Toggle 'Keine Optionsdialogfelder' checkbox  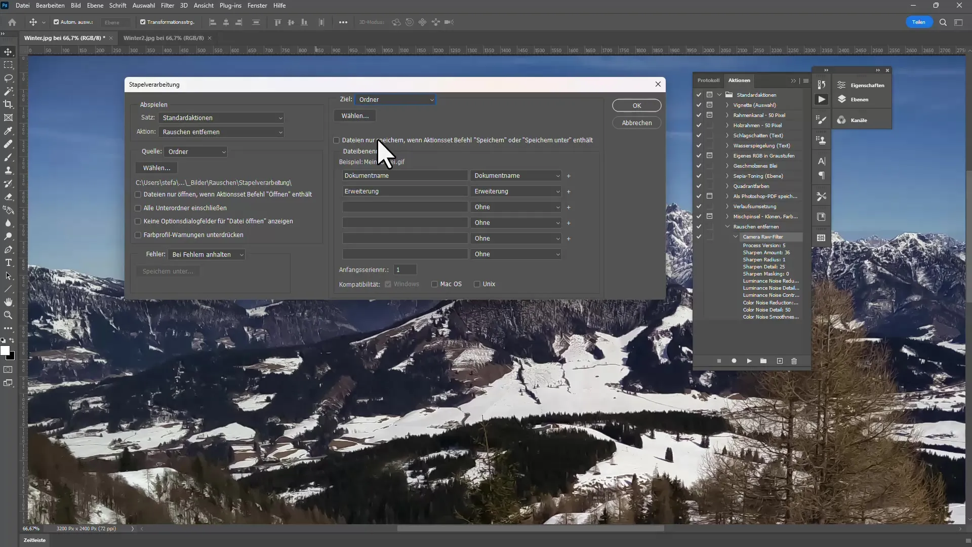[x=138, y=221]
